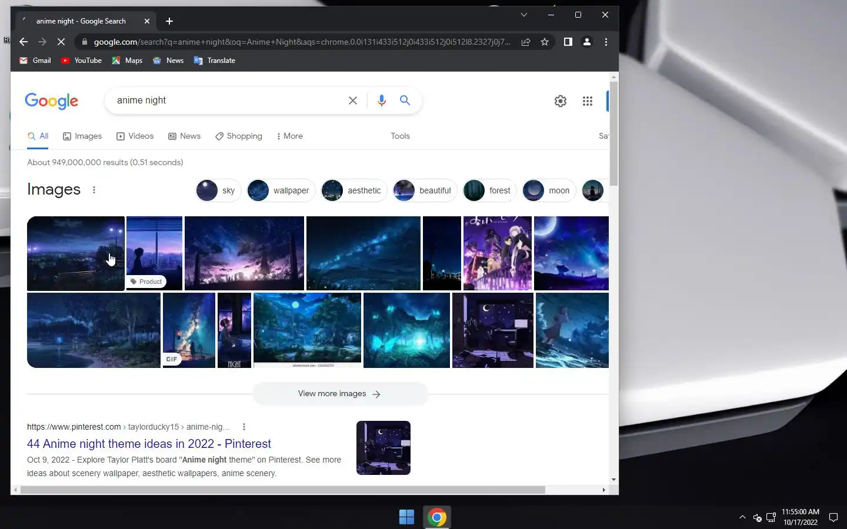Open the tab search dropdown chevron
This screenshot has height=529, width=847.
[523, 15]
